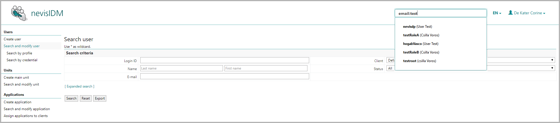Click the quick search box containing email:test
560x123 pixels.
440,13
